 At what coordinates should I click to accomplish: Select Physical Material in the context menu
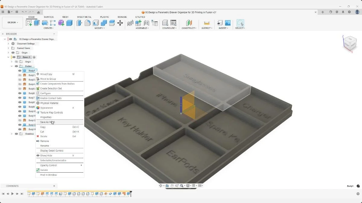[49, 103]
